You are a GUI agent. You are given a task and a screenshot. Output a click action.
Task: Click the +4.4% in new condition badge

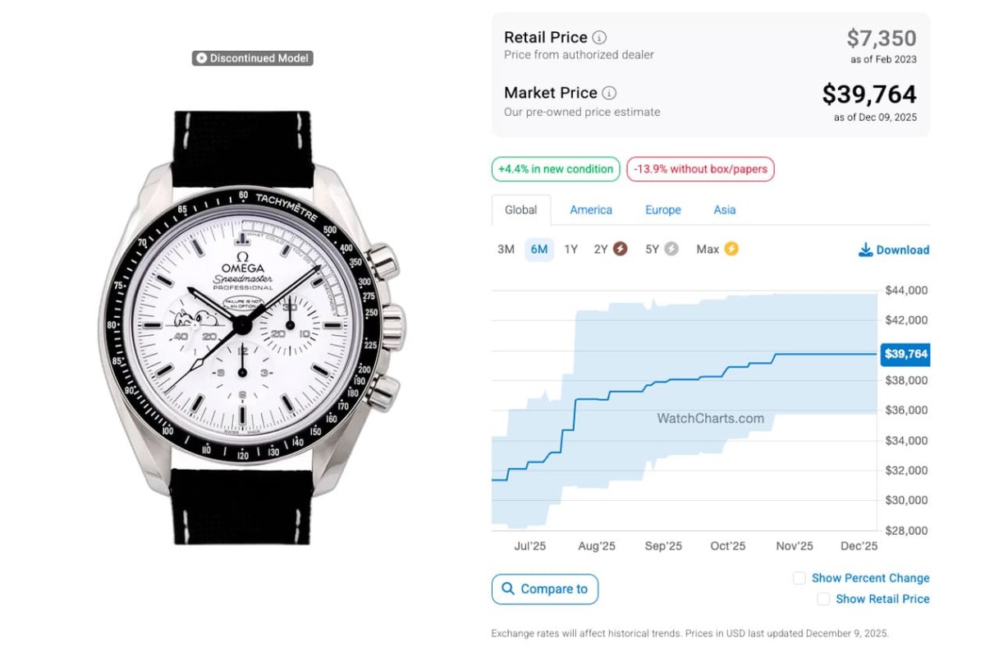[x=556, y=169]
